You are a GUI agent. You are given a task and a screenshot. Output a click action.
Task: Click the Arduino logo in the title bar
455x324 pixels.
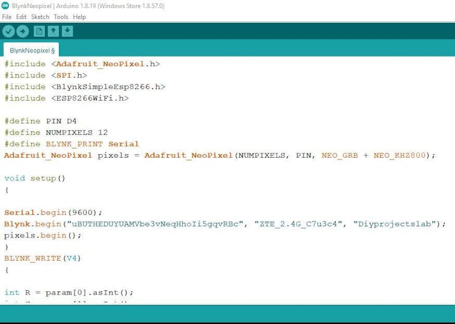click(5, 6)
